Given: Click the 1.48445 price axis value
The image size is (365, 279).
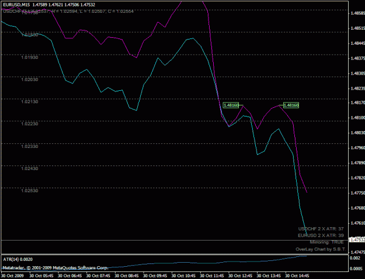Looking at the screenshot, I should [358, 44].
